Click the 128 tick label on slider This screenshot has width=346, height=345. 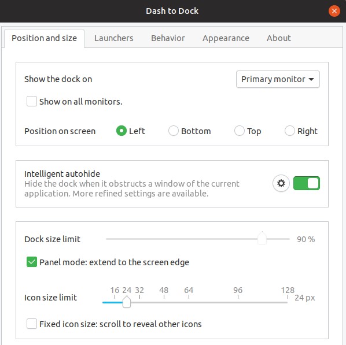[x=288, y=290]
